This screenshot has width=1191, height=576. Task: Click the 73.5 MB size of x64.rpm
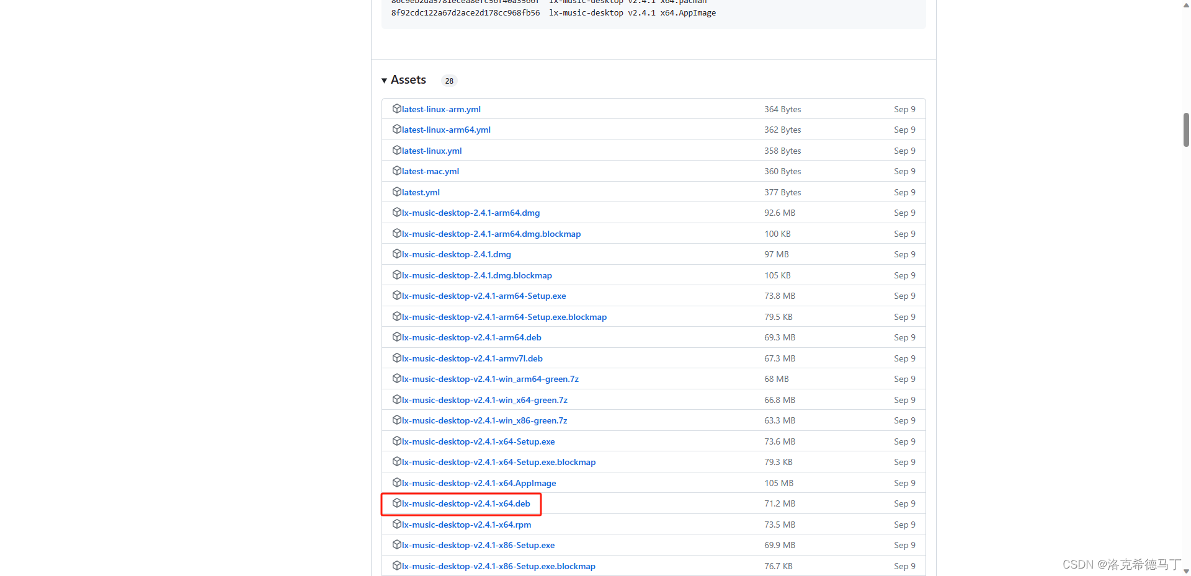(780, 525)
